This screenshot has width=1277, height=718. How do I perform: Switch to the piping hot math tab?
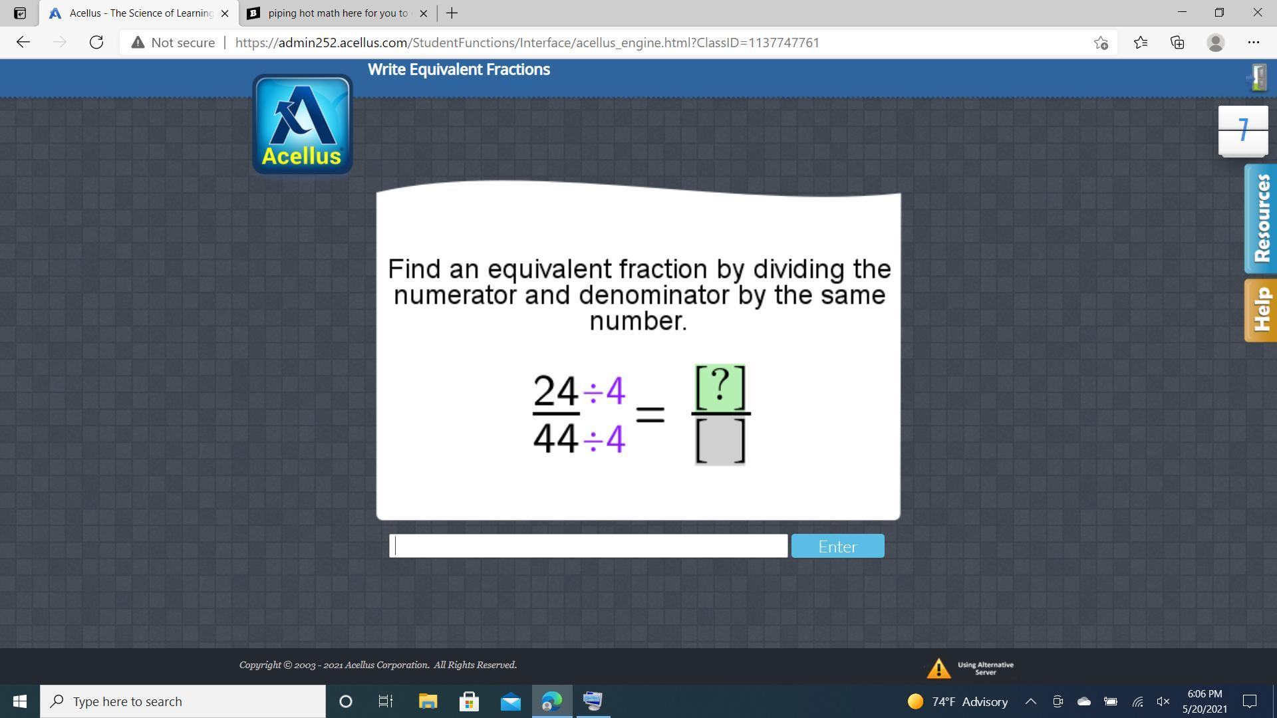[337, 13]
